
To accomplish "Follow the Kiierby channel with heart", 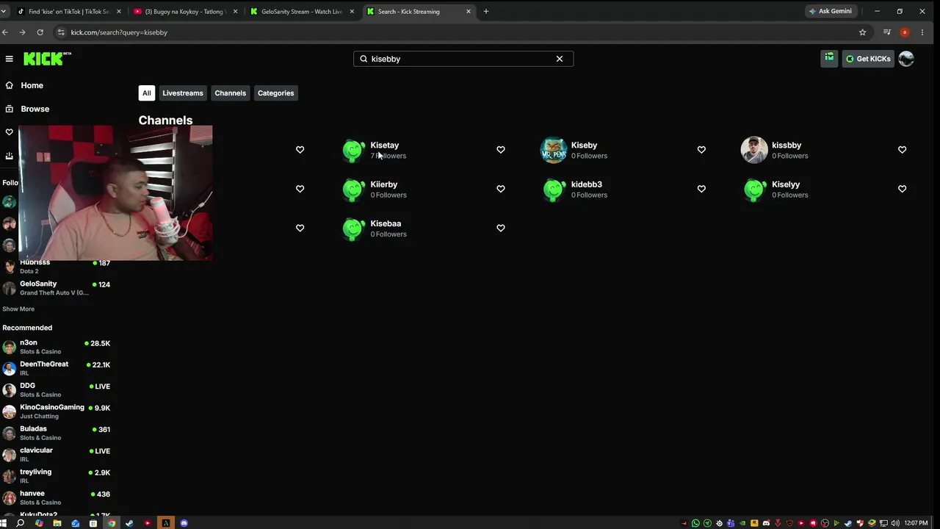I will tap(501, 189).
